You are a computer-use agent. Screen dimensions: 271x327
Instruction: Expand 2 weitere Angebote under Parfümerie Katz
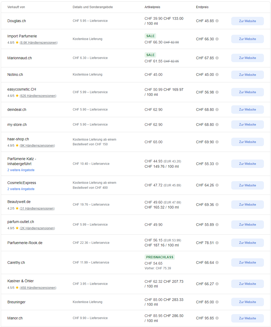click(21, 170)
